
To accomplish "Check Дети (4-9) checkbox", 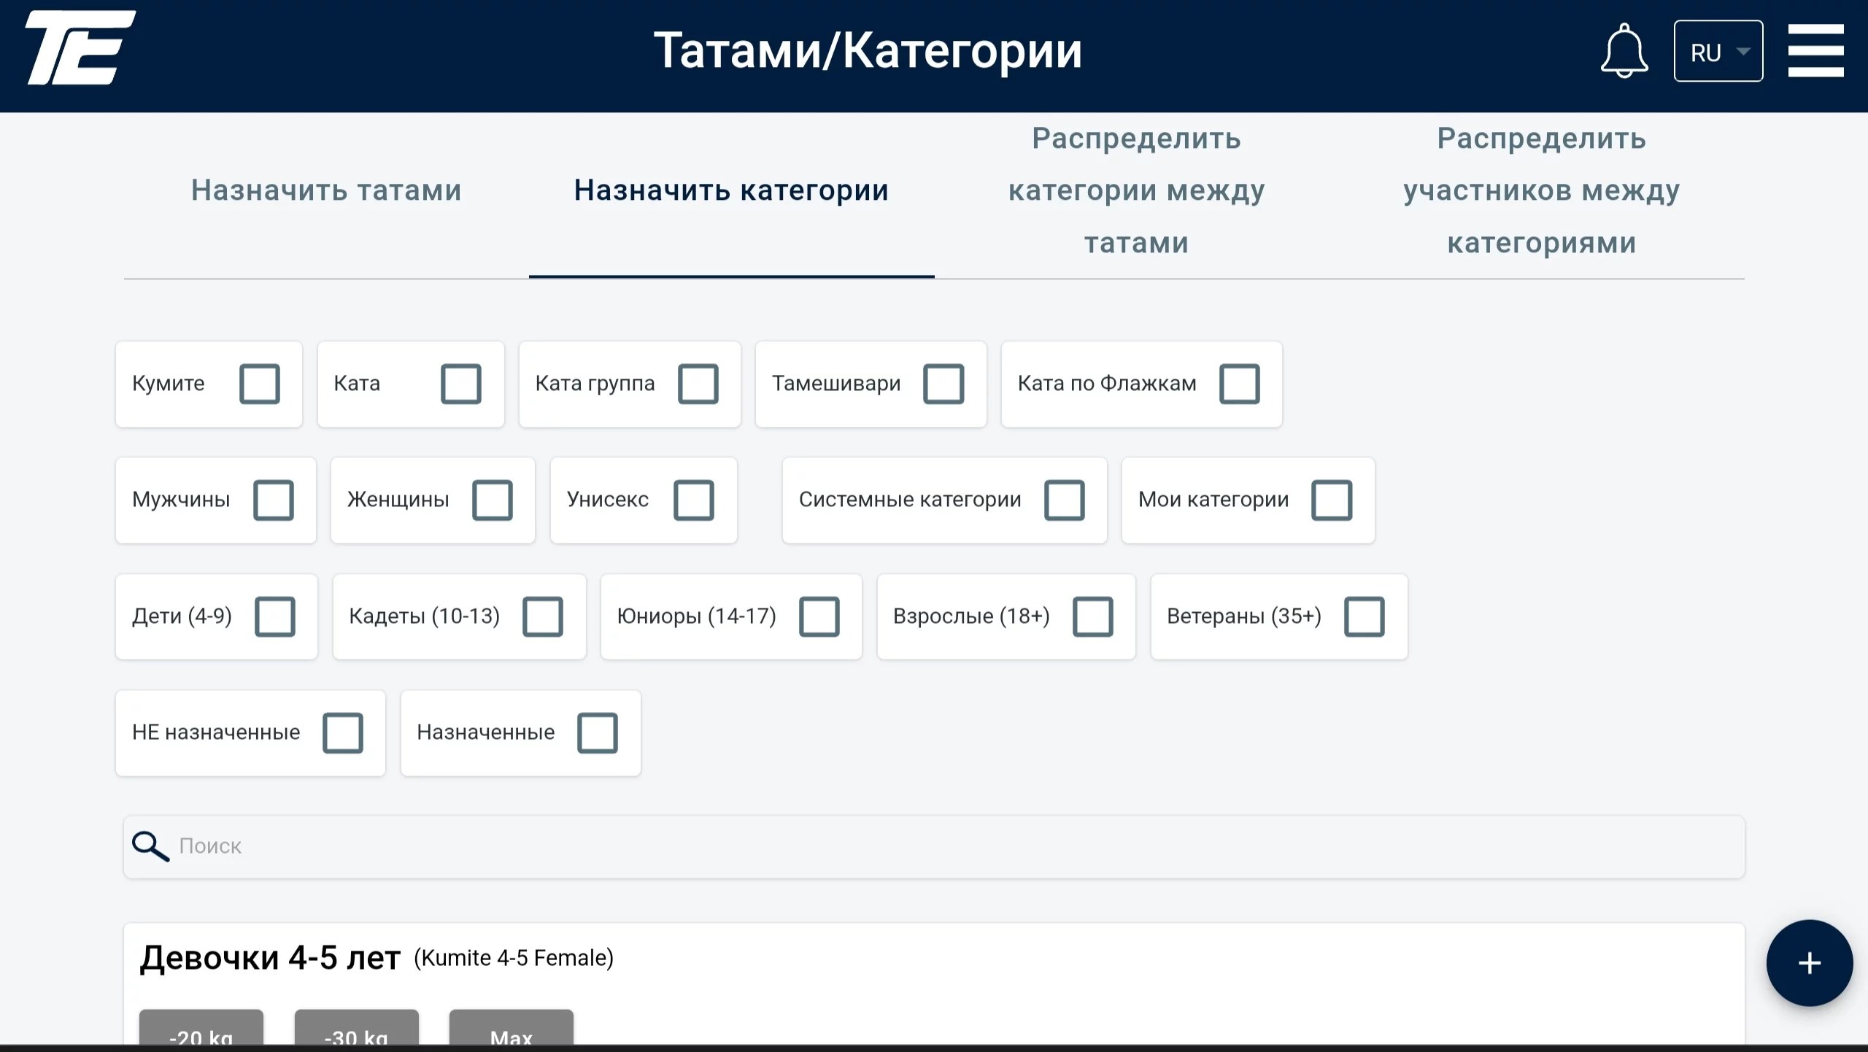I will pyautogui.click(x=275, y=616).
